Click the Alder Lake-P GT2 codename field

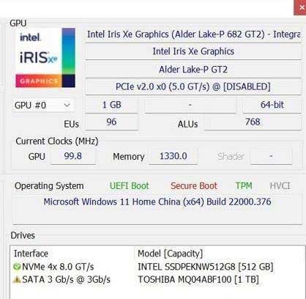coord(193,70)
